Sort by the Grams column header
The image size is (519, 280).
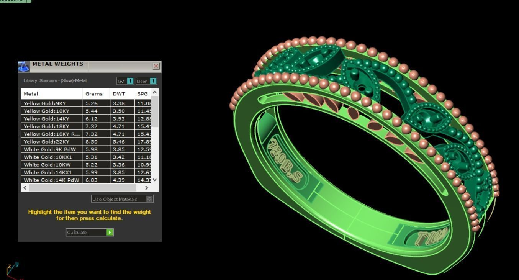point(96,94)
